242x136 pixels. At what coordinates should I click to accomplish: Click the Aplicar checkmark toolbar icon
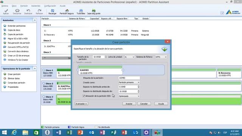pos(6,12)
